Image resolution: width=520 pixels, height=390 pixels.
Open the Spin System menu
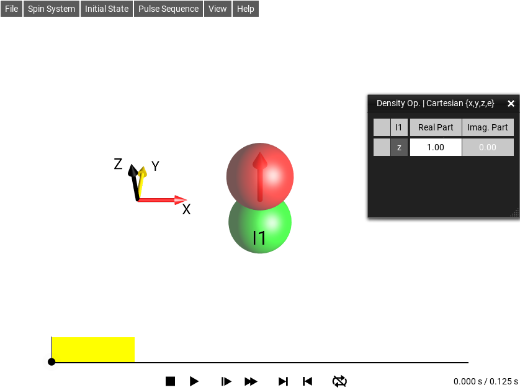(x=52, y=9)
